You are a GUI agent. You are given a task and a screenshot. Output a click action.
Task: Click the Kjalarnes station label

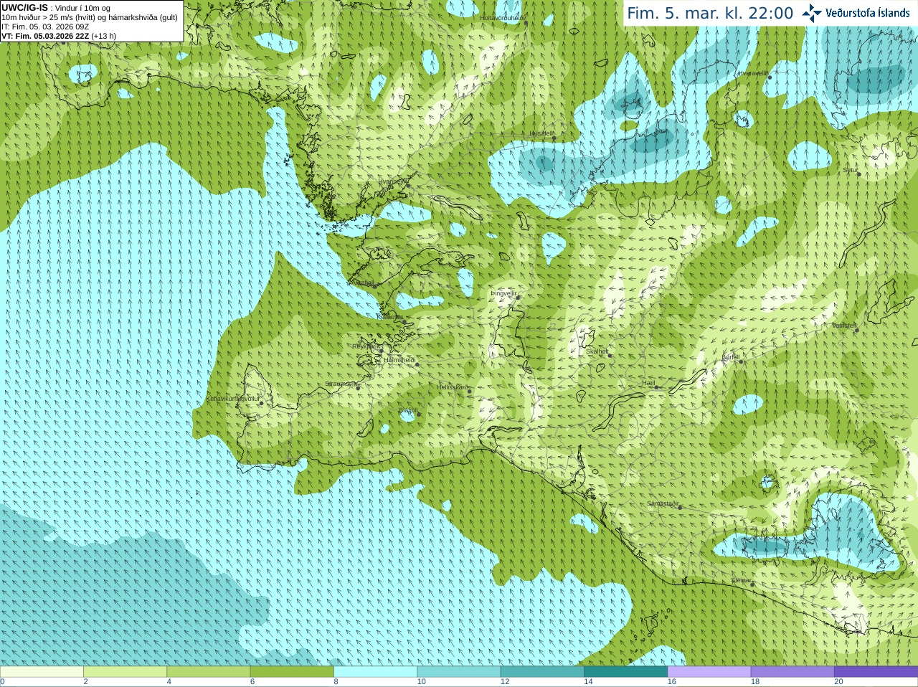pos(391,316)
